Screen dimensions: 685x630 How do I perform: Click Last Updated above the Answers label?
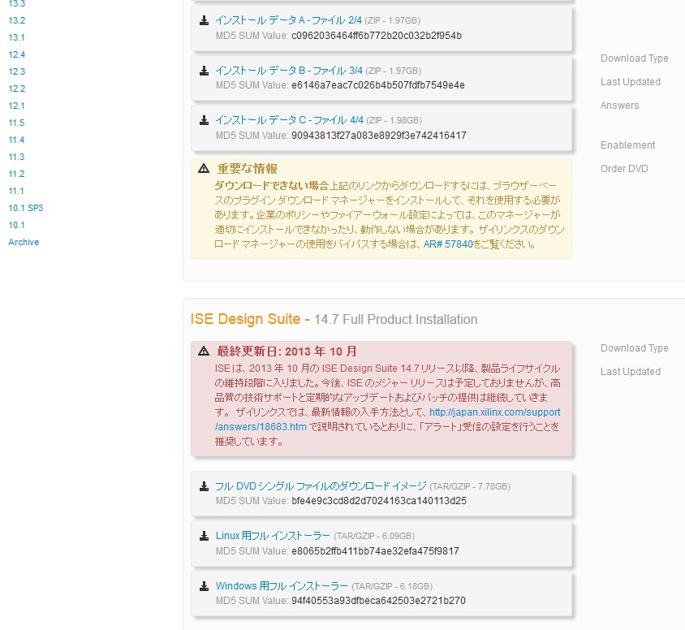click(631, 82)
